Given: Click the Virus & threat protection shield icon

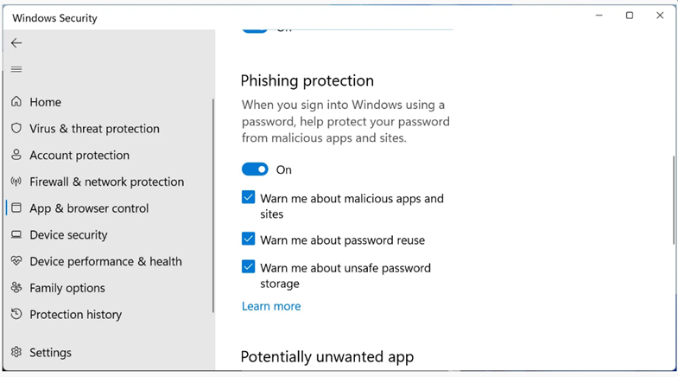Looking at the screenshot, I should pyautogui.click(x=16, y=128).
